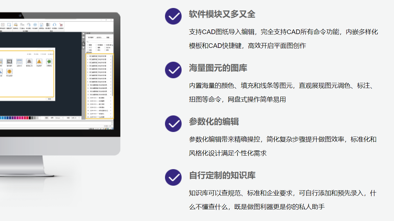
Task: Select the topmost icon on the panel sidebar strip
Action: [x=84, y=33]
